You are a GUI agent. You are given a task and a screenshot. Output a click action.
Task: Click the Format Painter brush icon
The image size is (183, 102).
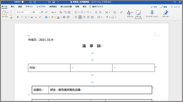(11, 18)
